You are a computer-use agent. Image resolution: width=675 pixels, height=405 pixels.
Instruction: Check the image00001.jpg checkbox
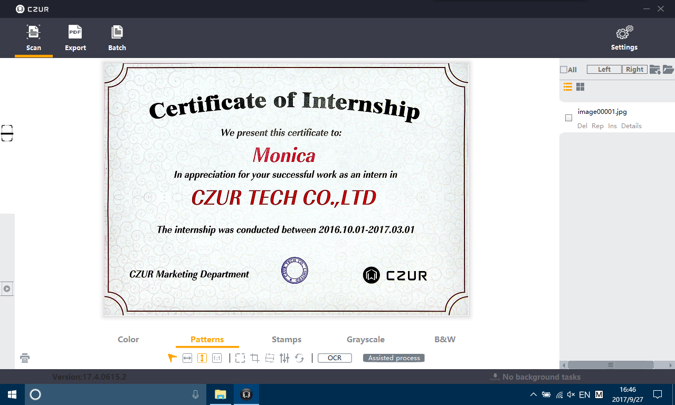(x=568, y=118)
